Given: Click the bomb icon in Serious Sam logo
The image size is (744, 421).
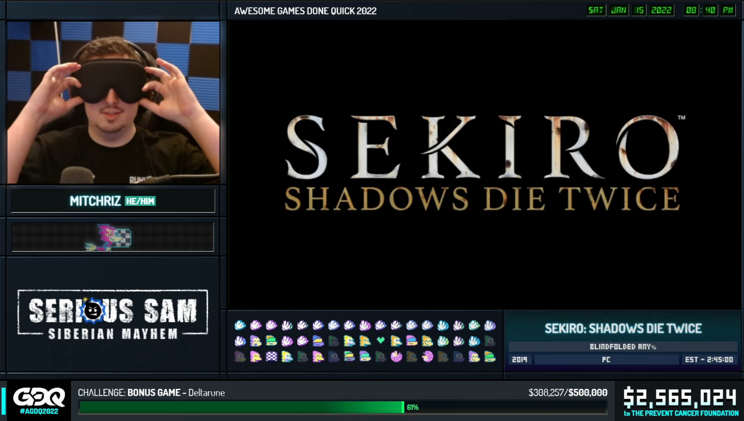Looking at the screenshot, I should (x=93, y=311).
